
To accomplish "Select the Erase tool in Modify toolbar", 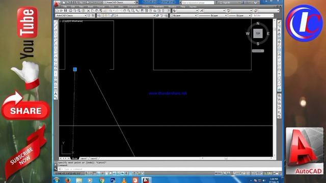I will 279,22.
